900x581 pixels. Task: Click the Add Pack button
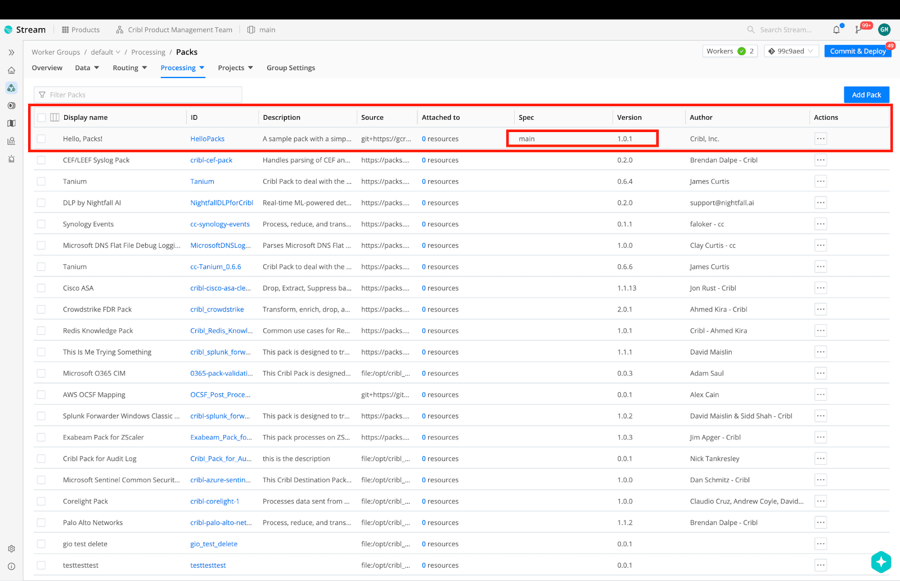pyautogui.click(x=866, y=95)
